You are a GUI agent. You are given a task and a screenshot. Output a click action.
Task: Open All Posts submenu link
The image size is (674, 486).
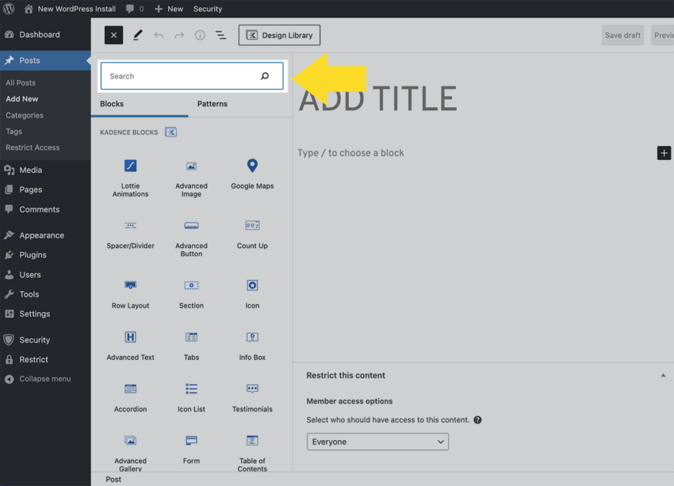tap(20, 82)
